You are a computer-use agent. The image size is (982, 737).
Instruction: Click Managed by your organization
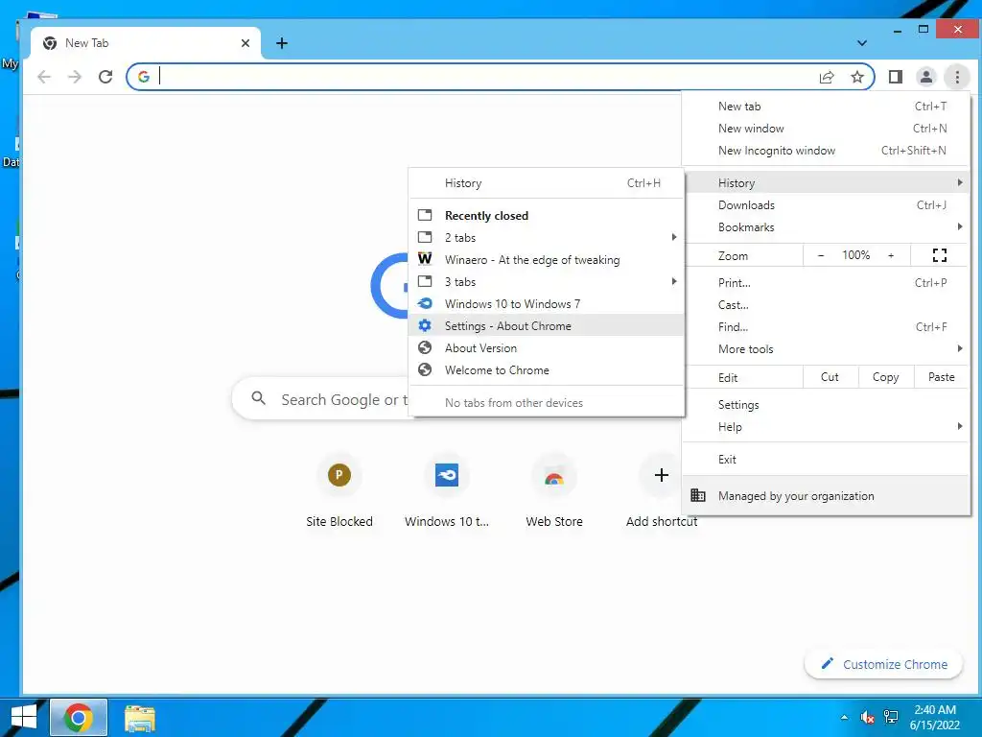pos(826,496)
